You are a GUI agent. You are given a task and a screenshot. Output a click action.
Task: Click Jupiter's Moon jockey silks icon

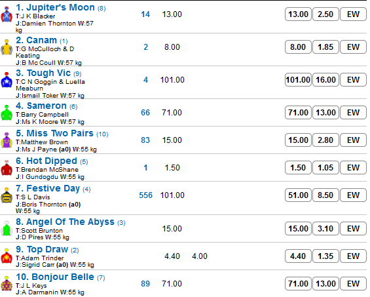[7, 14]
